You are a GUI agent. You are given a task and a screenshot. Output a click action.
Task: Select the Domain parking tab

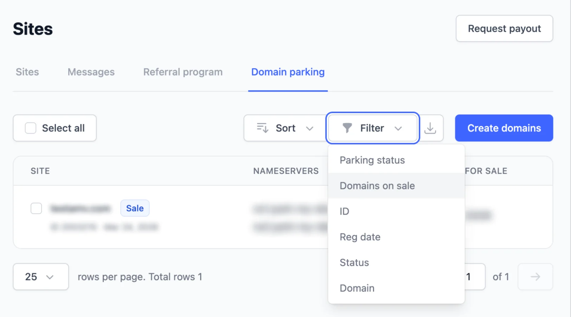point(288,72)
